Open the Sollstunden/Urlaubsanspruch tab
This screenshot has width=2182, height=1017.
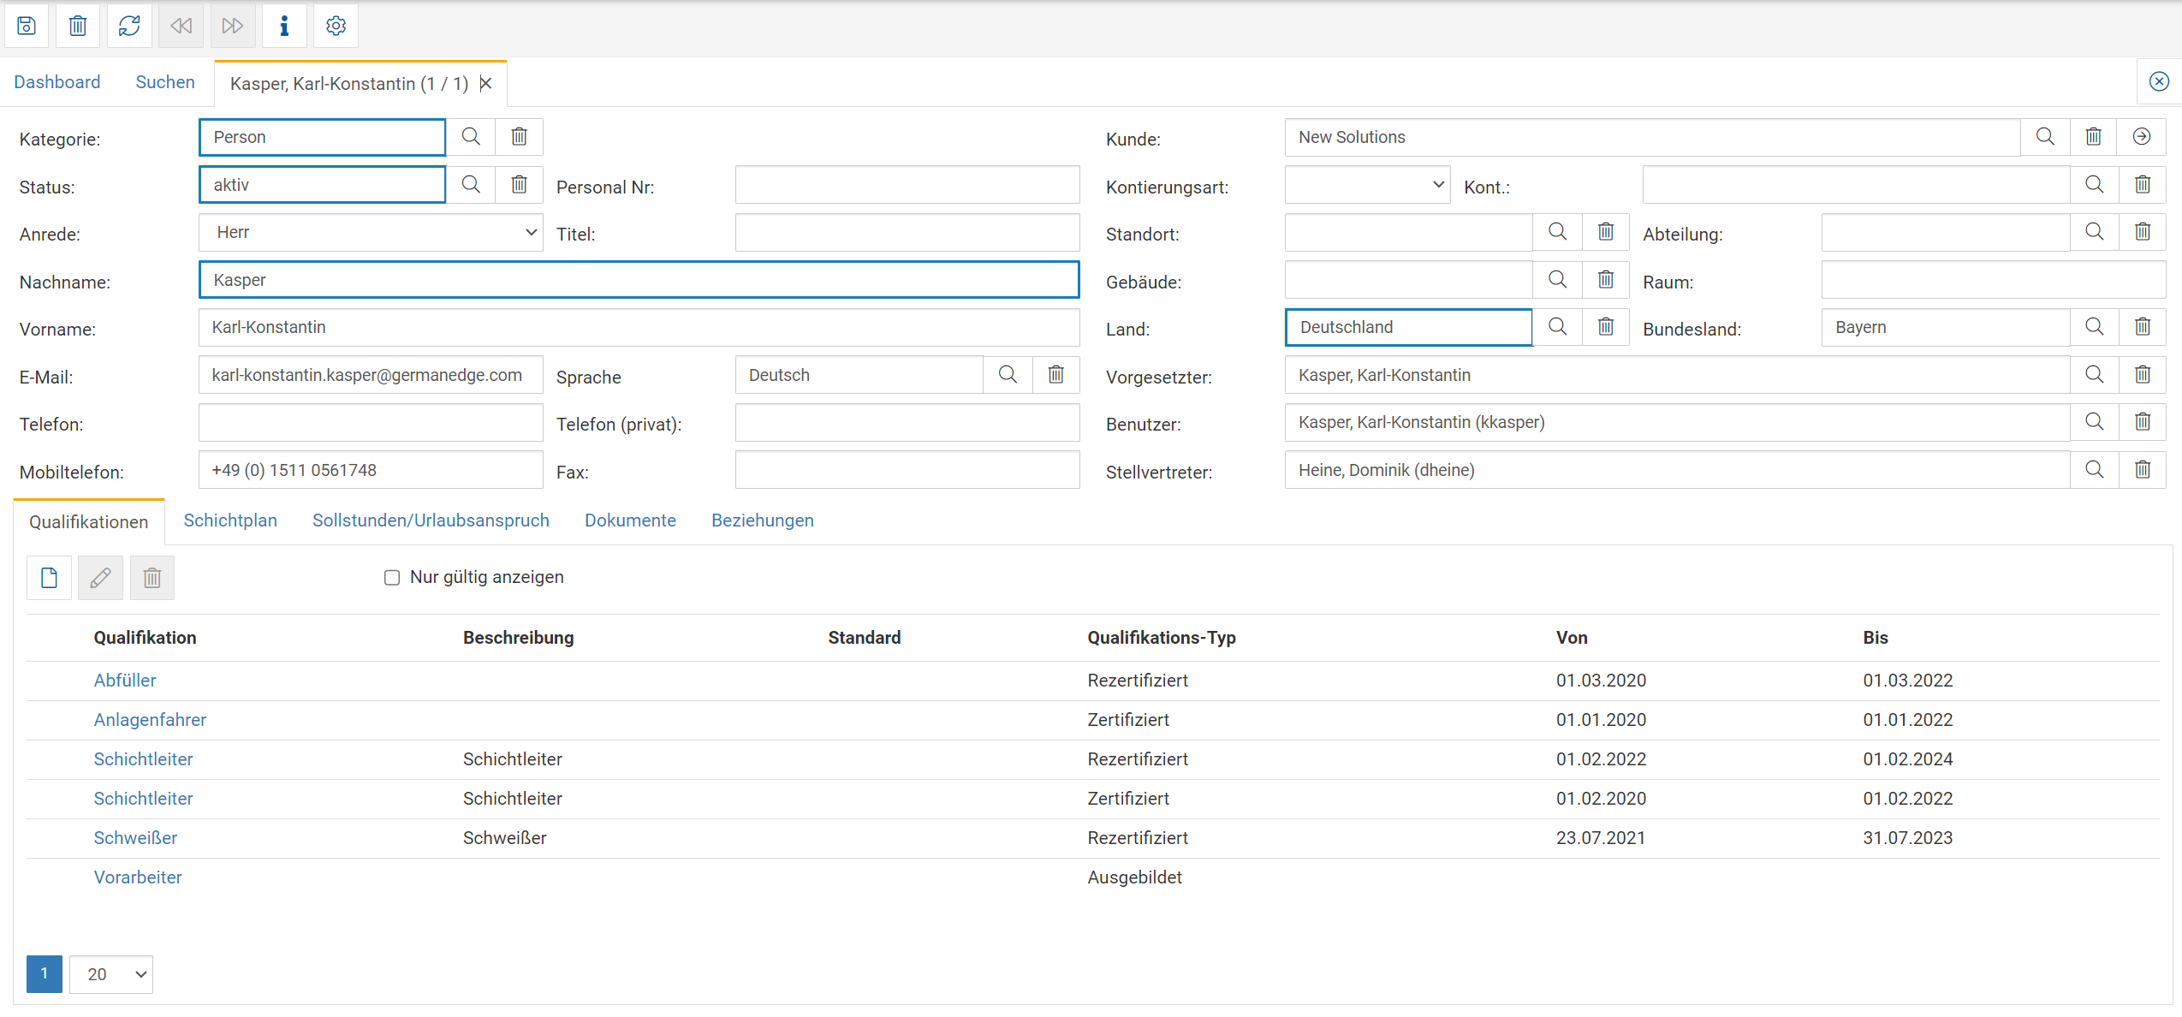[431, 520]
